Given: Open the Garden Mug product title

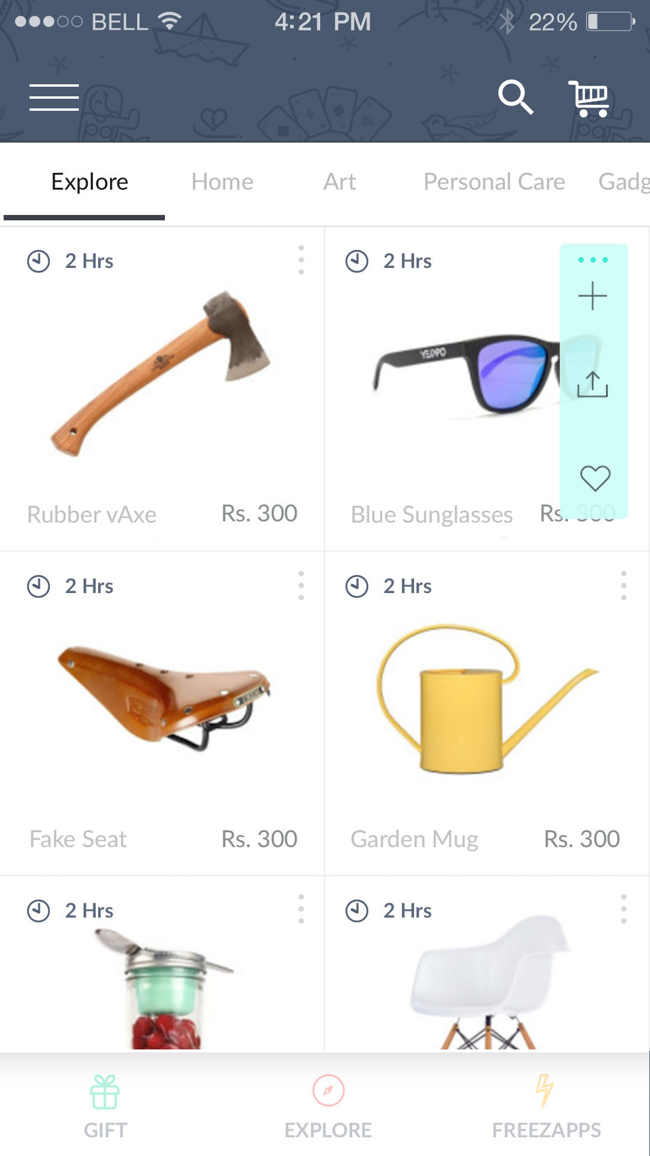Looking at the screenshot, I should point(415,839).
